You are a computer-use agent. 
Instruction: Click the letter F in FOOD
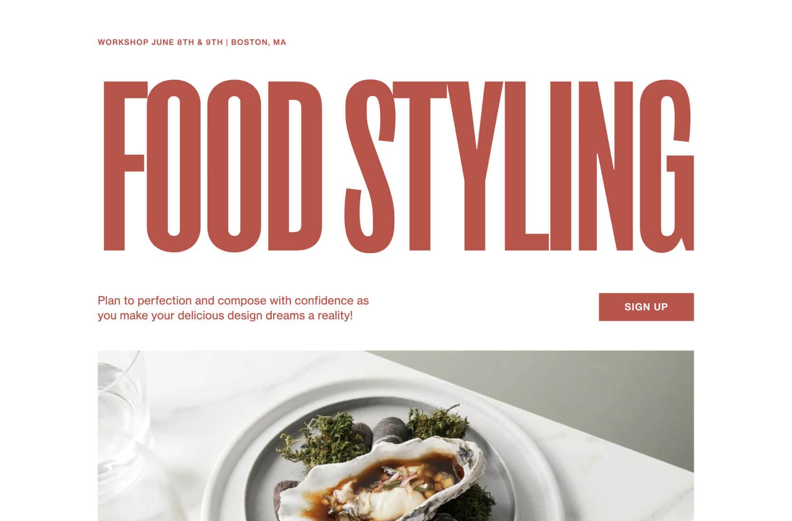tap(124, 166)
